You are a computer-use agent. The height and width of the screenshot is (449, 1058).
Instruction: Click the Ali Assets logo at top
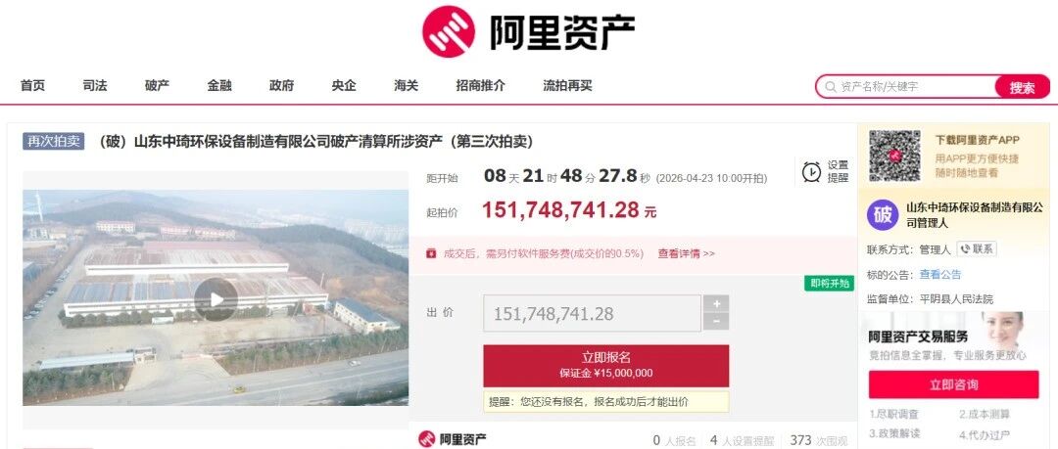(x=528, y=31)
